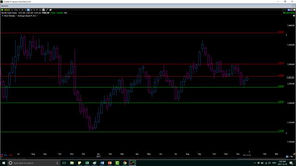Screen dimensions: 296x166
Task: Open the timeframe dropdown arrow after Q
Action: (37, 10)
